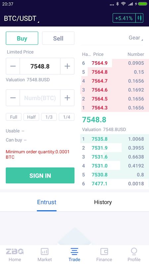Image resolution: width=149 pixels, height=264 pixels.
Task: Open the Profile icon
Action: [134, 251]
